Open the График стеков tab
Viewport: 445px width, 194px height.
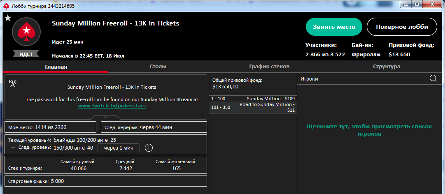point(269,67)
